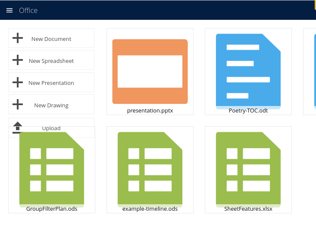316x231 pixels.
Task: Open the orange presentation.pptx icon
Action: [150, 72]
